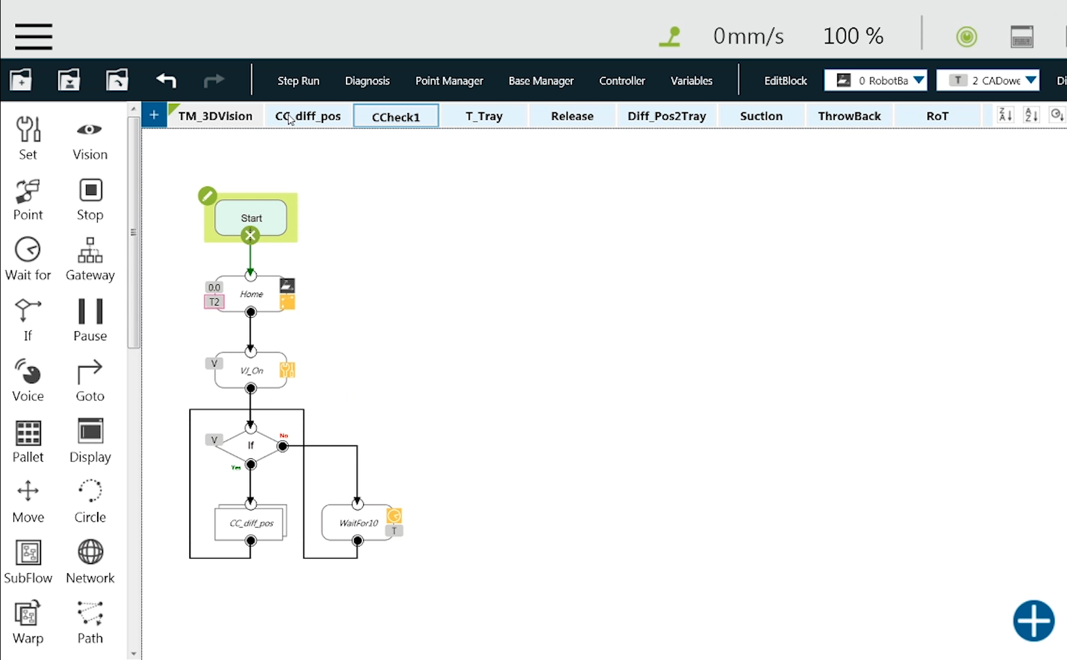The width and height of the screenshot is (1067, 660).
Task: Click the new project file icon
Action: click(21, 80)
